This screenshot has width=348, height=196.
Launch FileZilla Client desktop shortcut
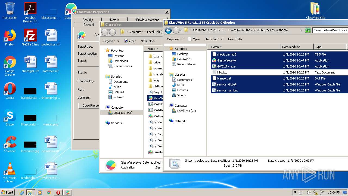30,37
